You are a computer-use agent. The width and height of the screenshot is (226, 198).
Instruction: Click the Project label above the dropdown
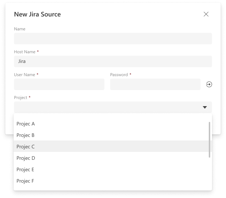(20, 98)
